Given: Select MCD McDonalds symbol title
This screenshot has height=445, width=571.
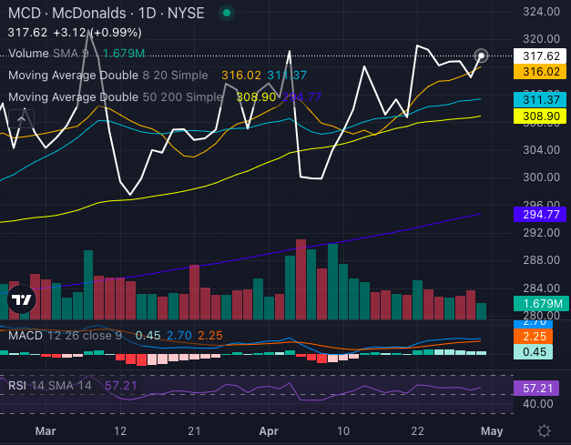Looking at the screenshot, I should pyautogui.click(x=106, y=14).
